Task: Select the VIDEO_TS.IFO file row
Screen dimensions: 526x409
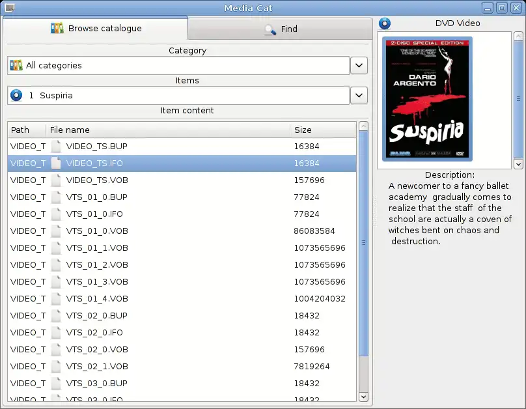Action: (182, 163)
